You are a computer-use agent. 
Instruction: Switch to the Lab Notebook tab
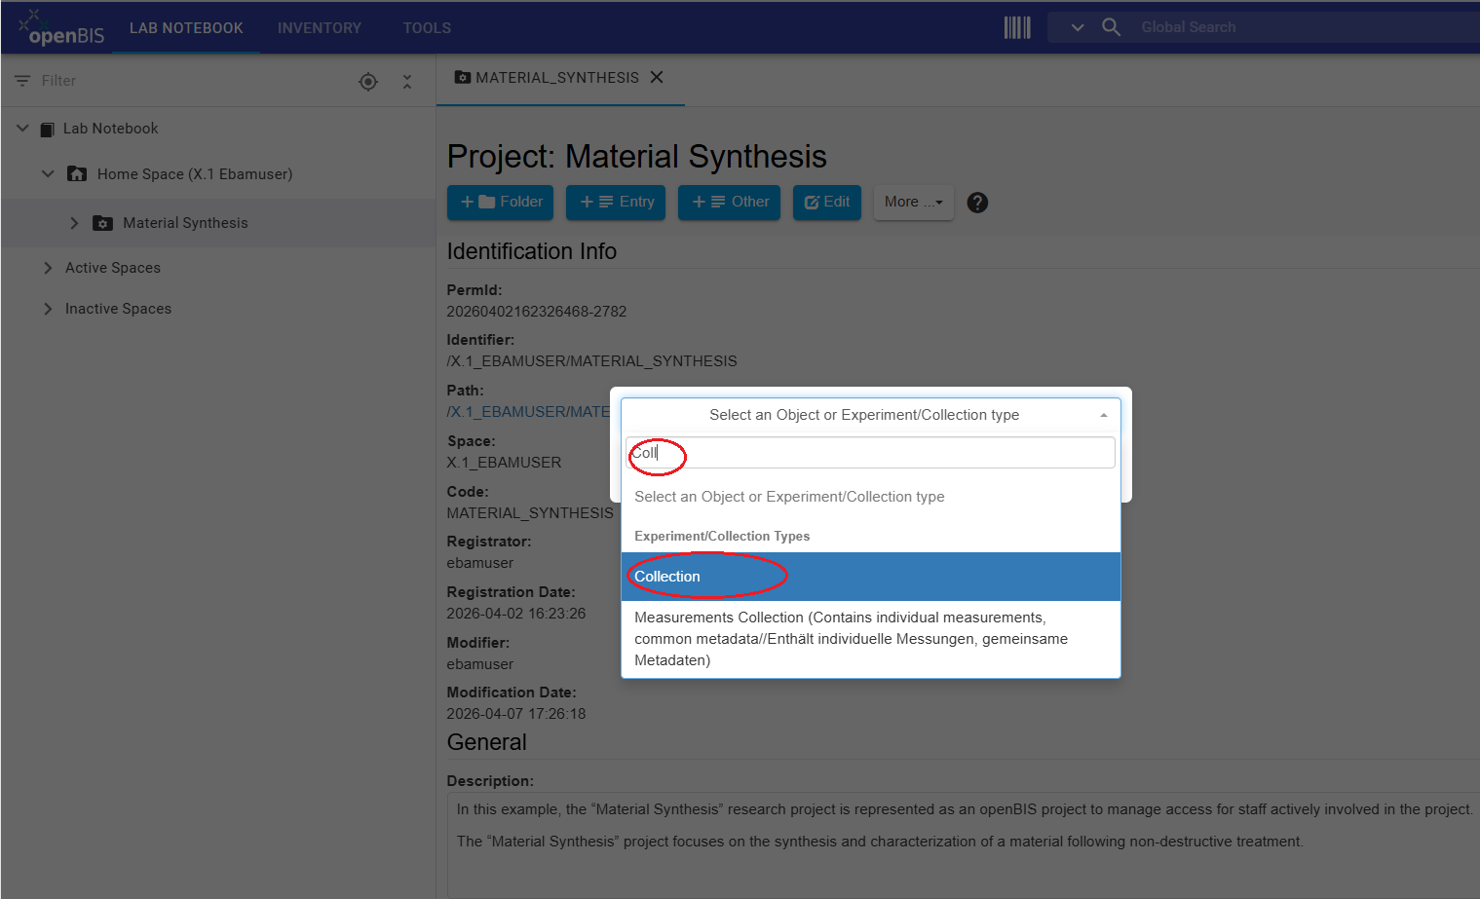186,27
